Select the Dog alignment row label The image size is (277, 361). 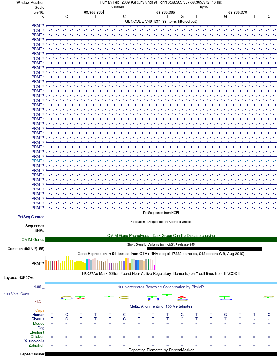41,328
